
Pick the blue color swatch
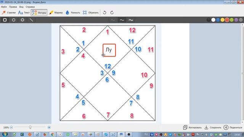[218, 20]
